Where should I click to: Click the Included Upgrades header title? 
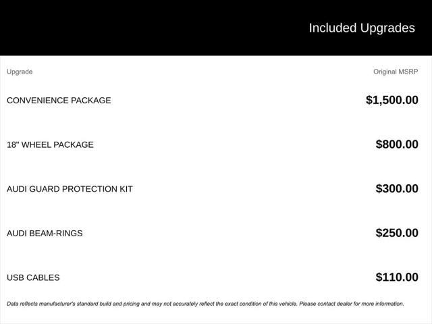coord(362,28)
